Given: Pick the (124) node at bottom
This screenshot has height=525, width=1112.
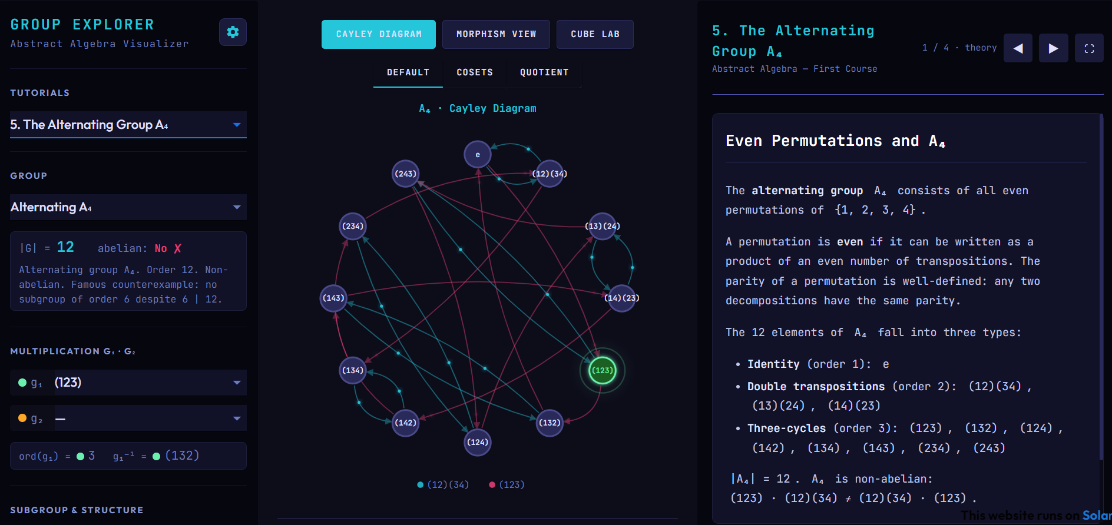Looking at the screenshot, I should 477,442.
